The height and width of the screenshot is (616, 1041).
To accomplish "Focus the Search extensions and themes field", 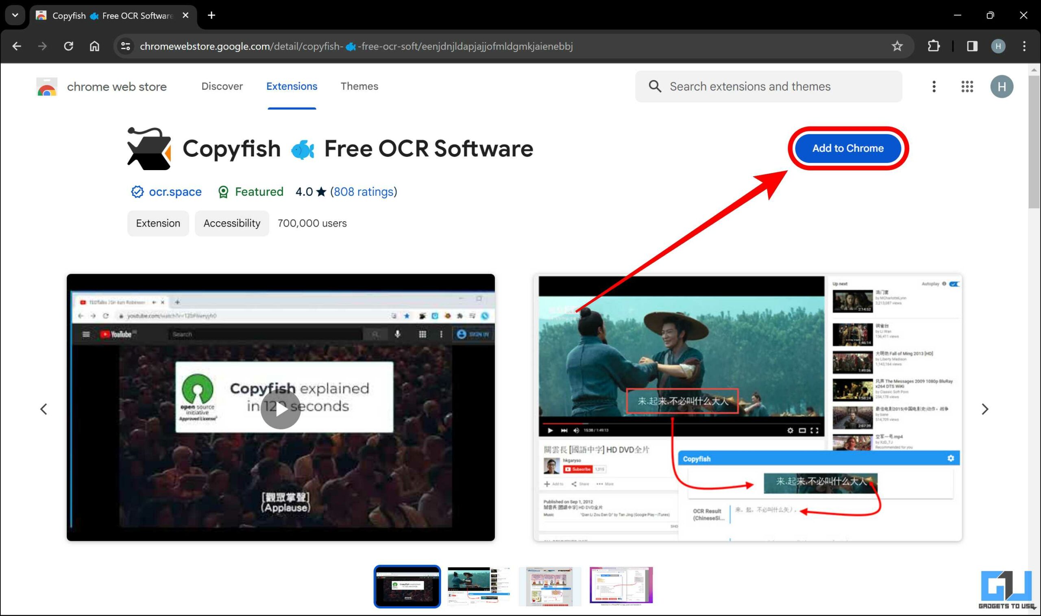I will (x=769, y=86).
